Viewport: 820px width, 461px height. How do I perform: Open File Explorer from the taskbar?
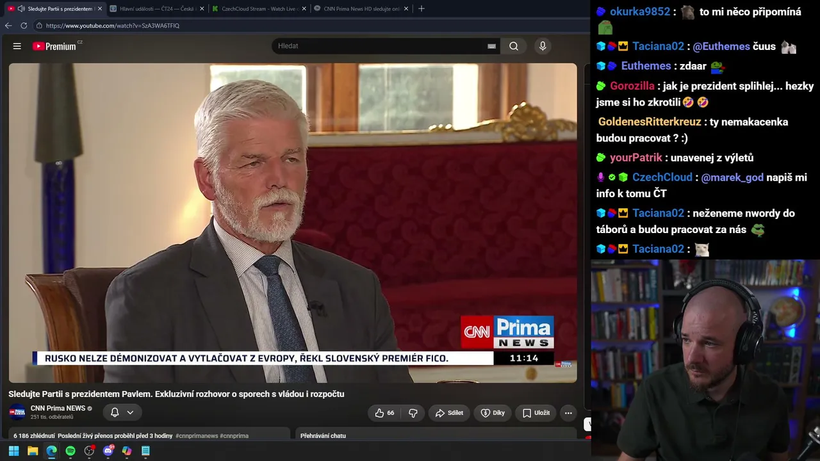pyautogui.click(x=33, y=451)
